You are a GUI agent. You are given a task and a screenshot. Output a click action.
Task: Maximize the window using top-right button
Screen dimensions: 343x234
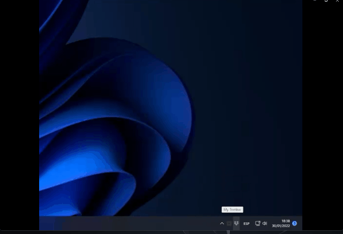[x=326, y=1]
